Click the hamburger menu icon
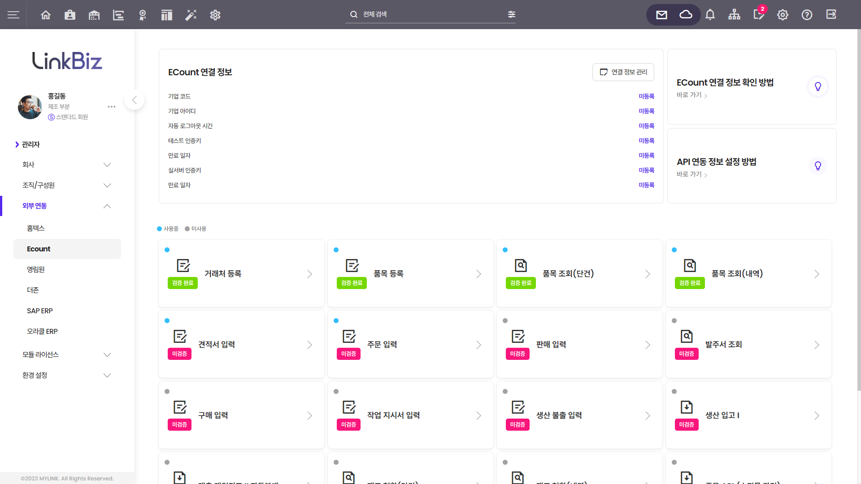The image size is (861, 484). 13,15
